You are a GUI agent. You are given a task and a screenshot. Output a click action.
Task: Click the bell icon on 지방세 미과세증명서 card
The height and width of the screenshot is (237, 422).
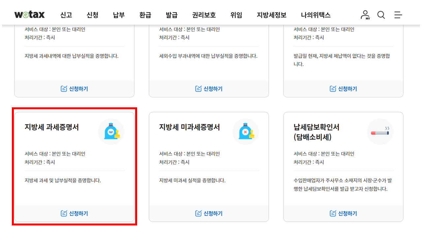pos(246,131)
